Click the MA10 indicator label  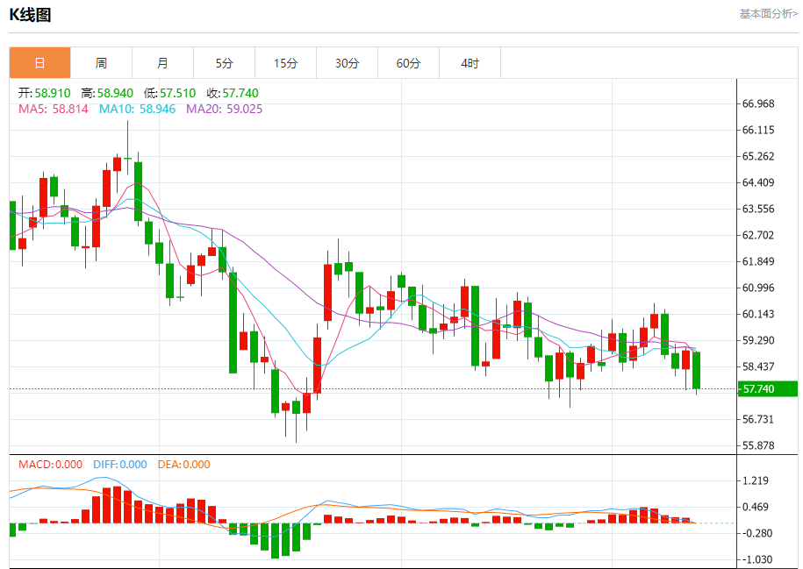(137, 109)
